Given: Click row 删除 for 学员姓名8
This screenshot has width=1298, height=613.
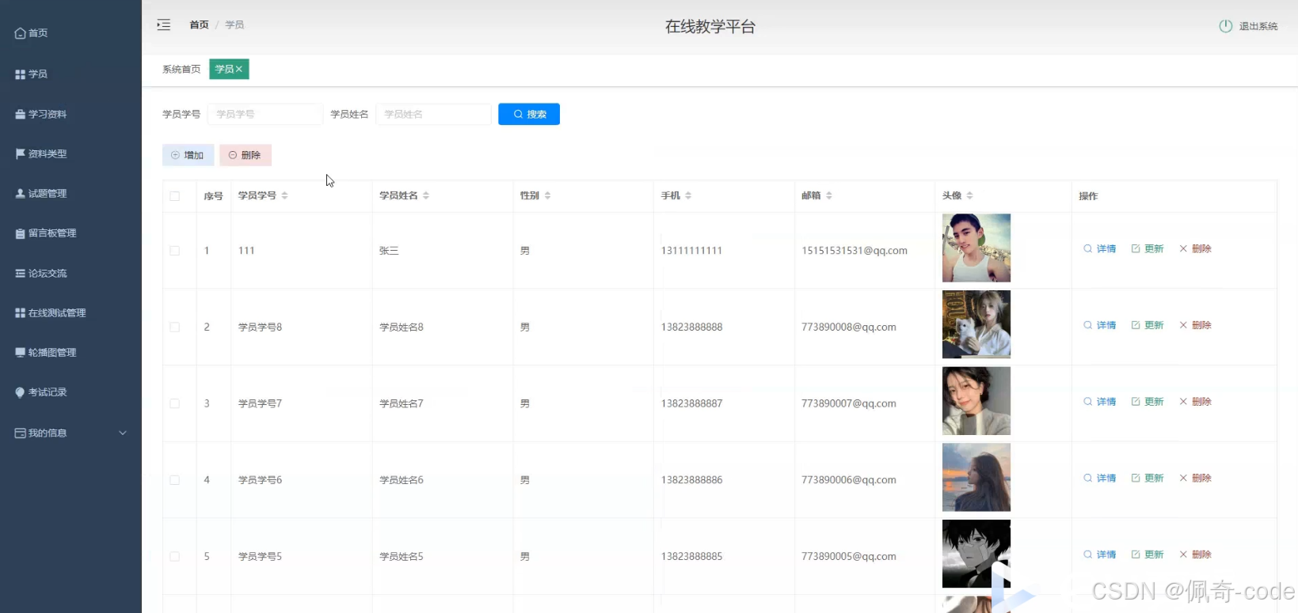Looking at the screenshot, I should coord(1196,325).
